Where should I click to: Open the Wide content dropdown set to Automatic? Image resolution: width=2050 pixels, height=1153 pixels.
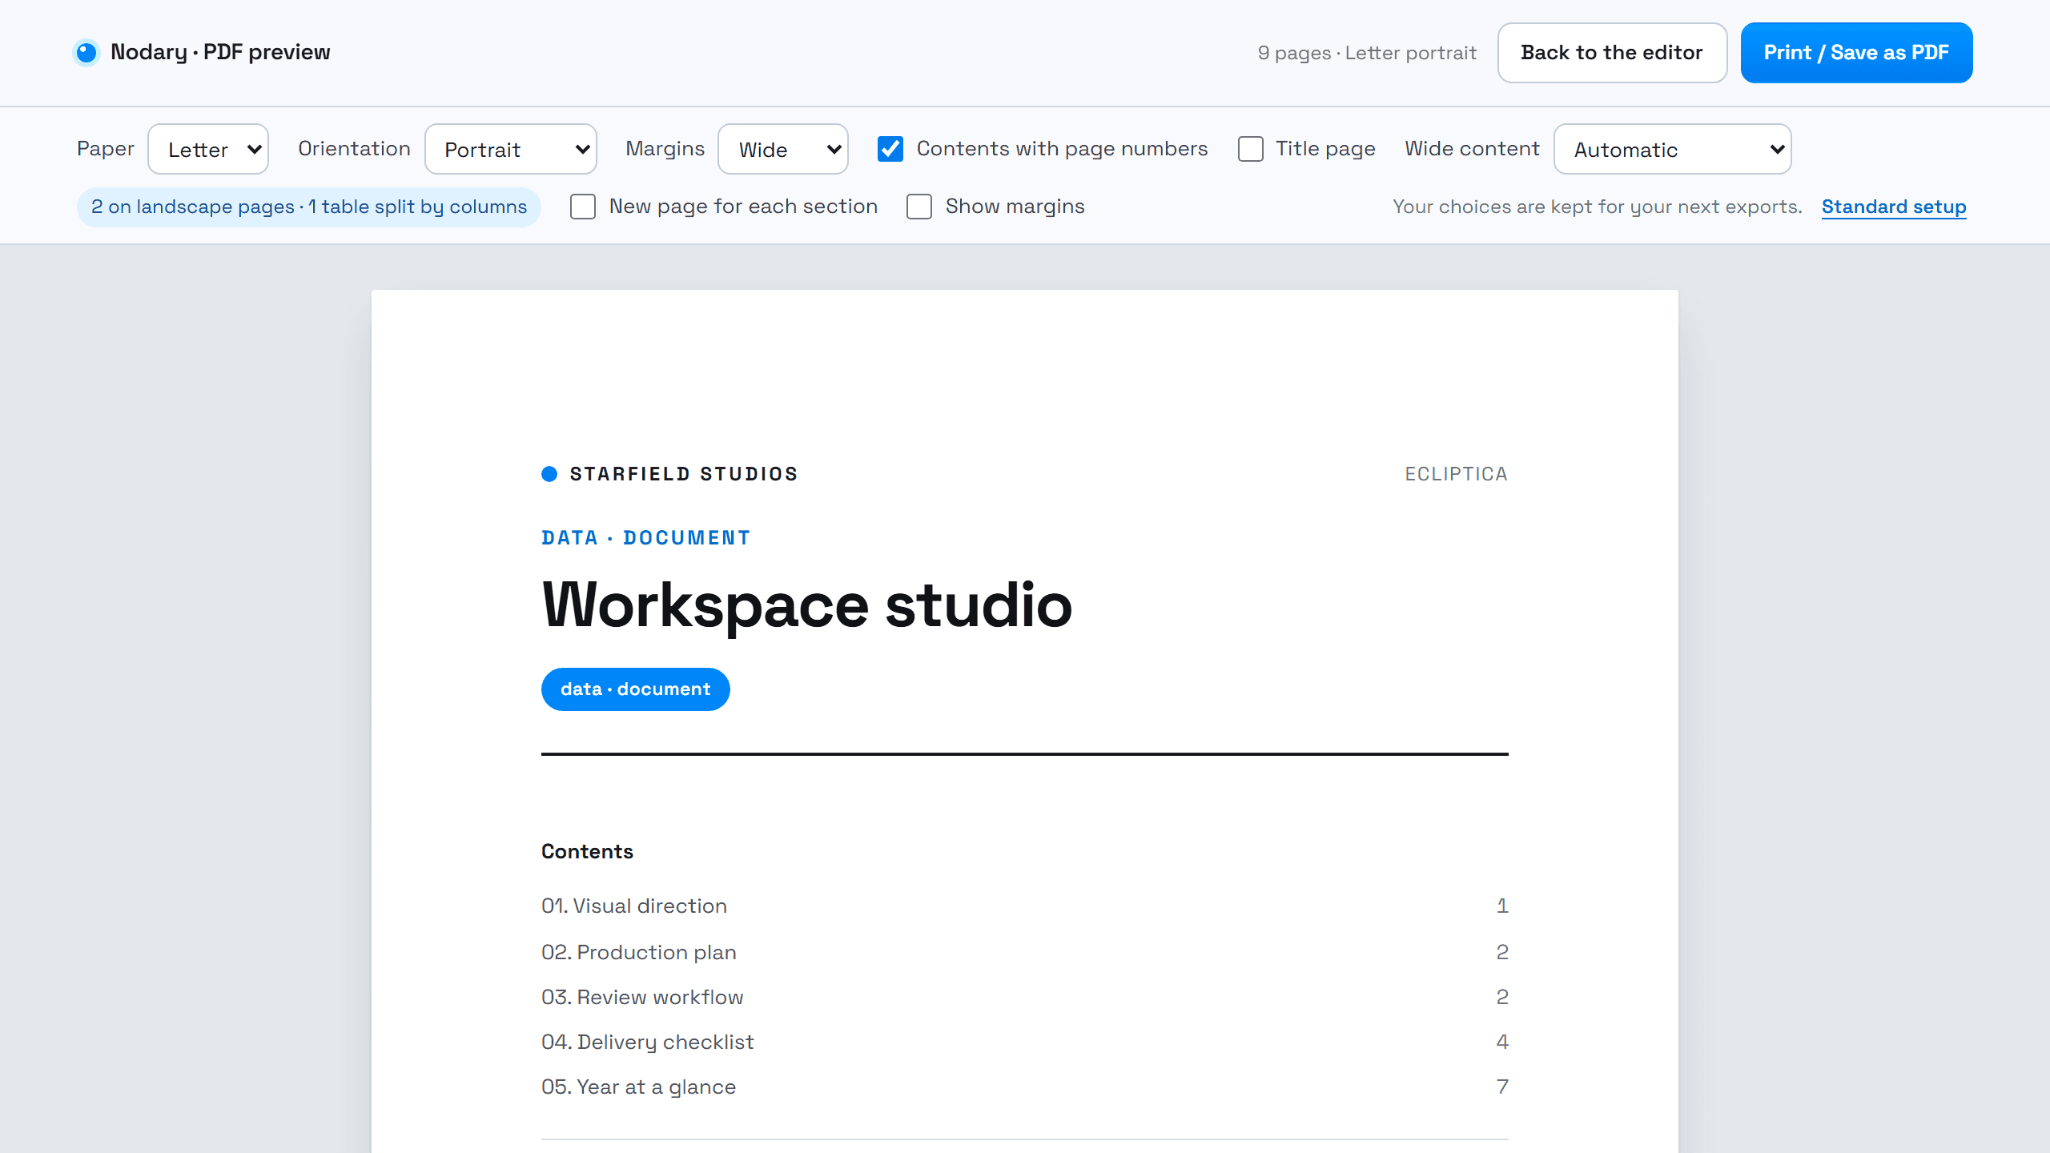(x=1673, y=149)
